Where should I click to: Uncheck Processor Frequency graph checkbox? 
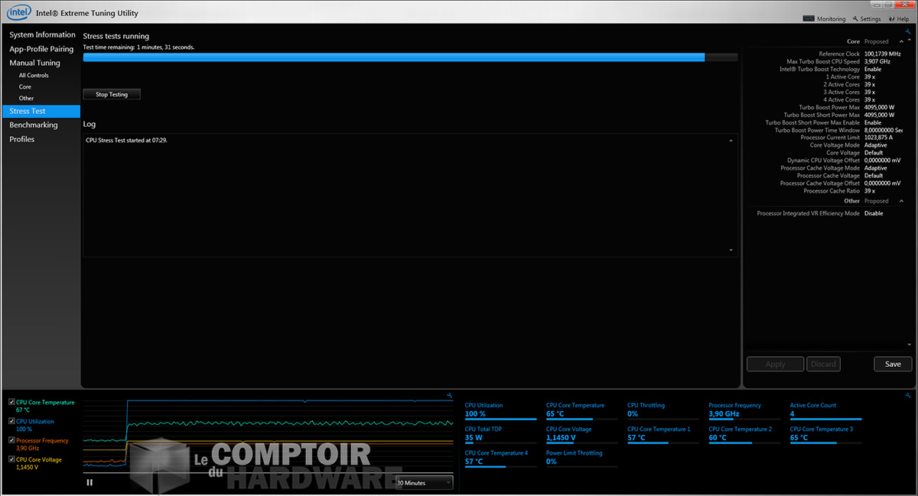pos(11,440)
